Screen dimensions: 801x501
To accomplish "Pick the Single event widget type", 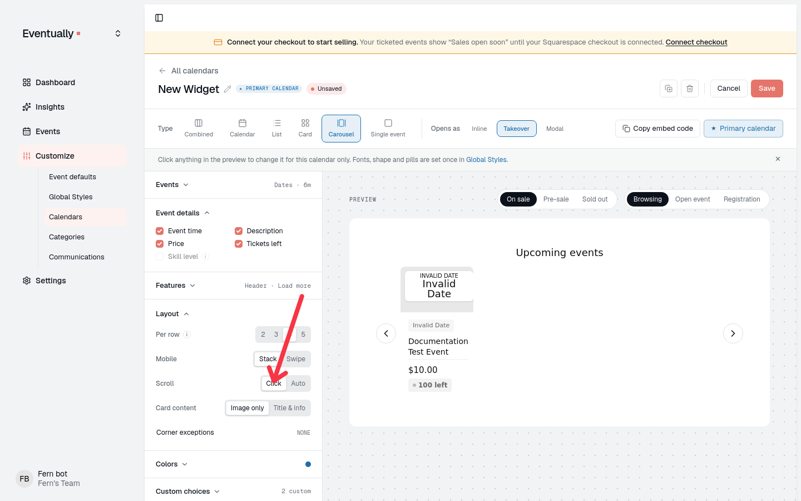I will point(388,129).
